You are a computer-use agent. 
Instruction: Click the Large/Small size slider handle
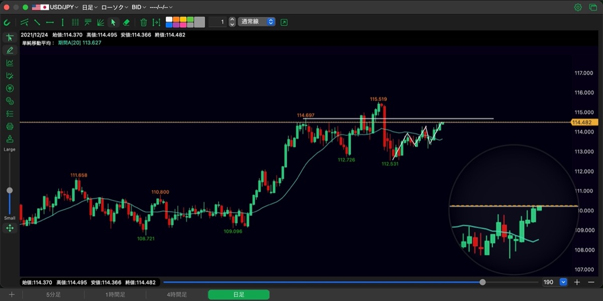pyautogui.click(x=10, y=190)
